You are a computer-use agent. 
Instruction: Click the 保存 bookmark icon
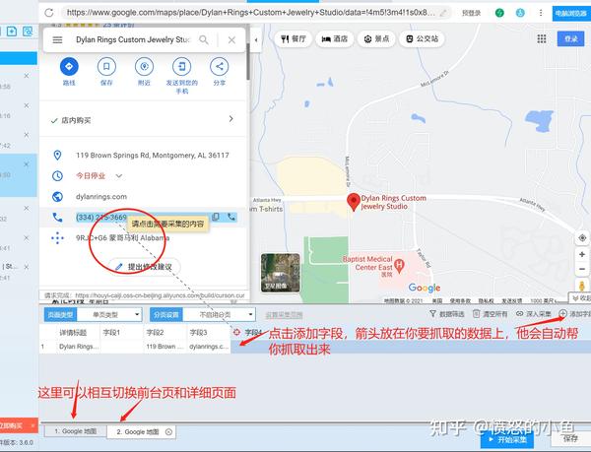(x=106, y=67)
